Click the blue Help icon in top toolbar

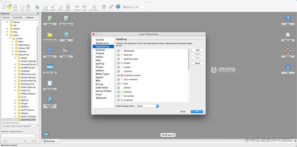[x=118, y=7]
